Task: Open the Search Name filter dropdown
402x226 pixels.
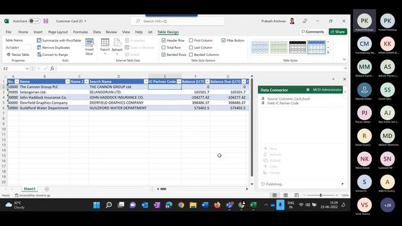Action: pyautogui.click(x=146, y=82)
